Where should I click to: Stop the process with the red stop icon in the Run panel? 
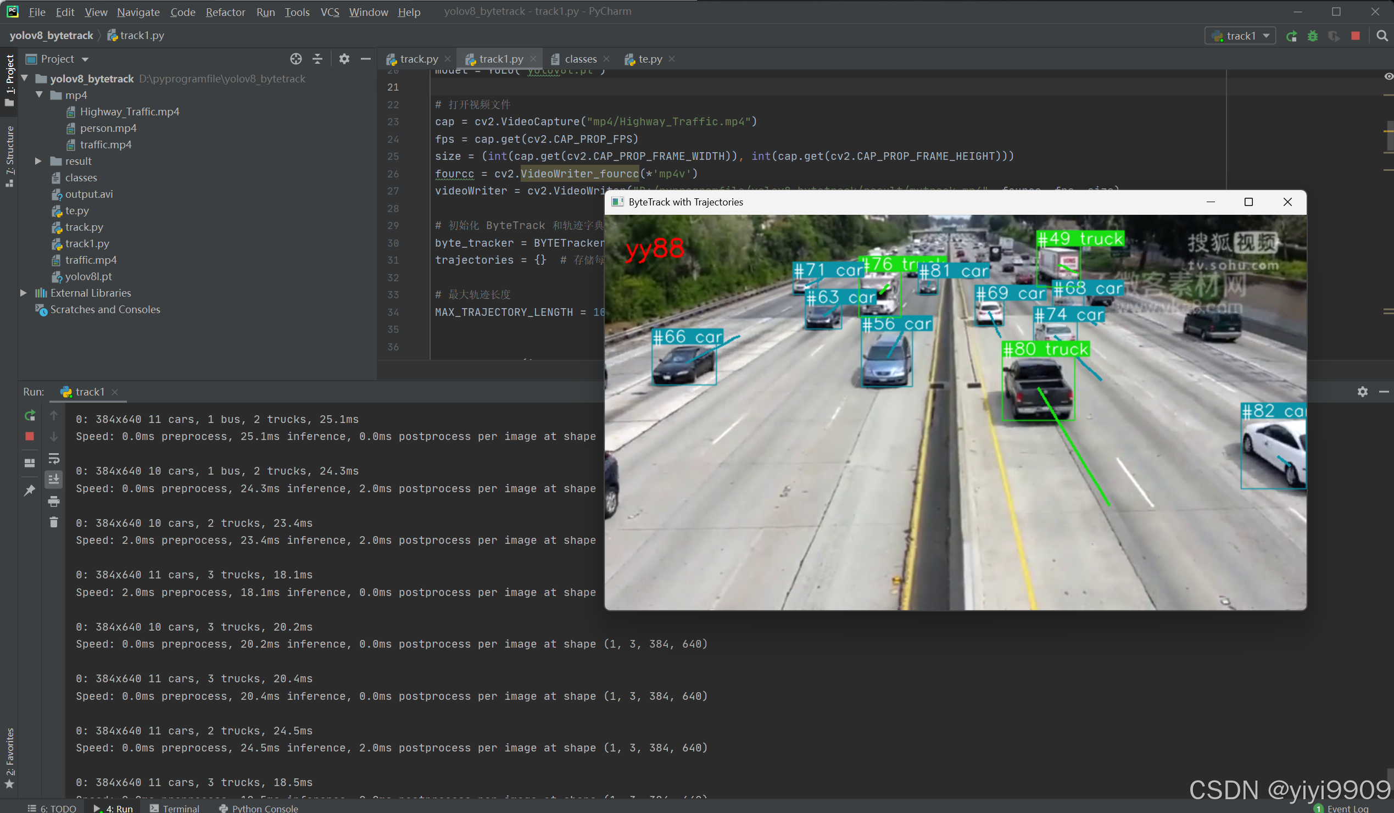pos(30,436)
